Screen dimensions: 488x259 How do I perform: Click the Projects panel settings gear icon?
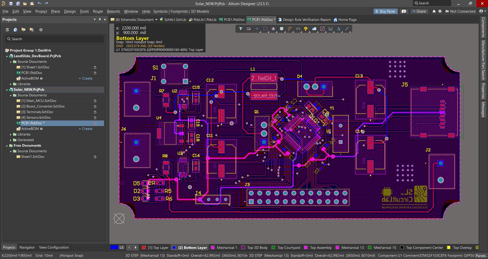point(41,29)
